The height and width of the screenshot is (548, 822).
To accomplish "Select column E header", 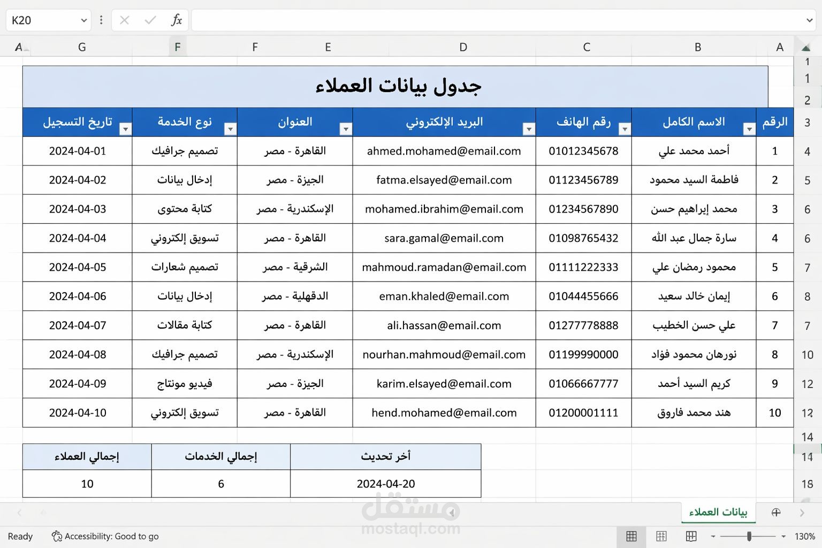I will (328, 47).
